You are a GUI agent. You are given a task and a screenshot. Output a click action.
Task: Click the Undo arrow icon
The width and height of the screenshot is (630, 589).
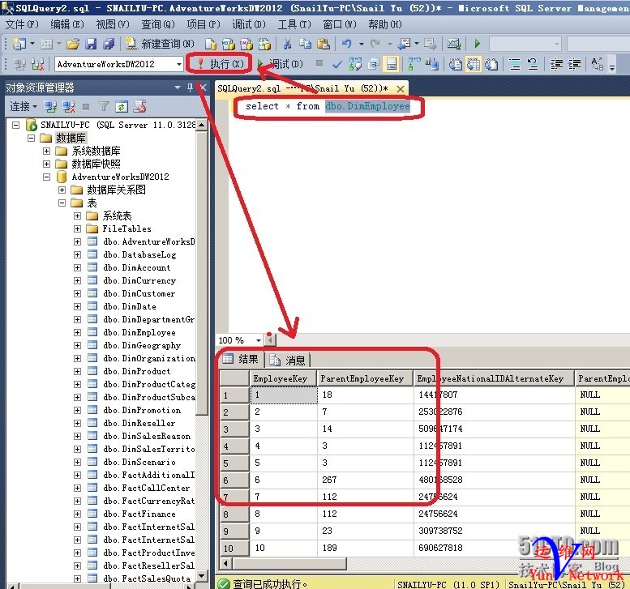pyautogui.click(x=347, y=44)
